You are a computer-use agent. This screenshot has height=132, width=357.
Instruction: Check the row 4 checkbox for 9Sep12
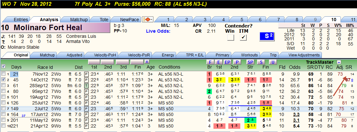coord(4,91)
